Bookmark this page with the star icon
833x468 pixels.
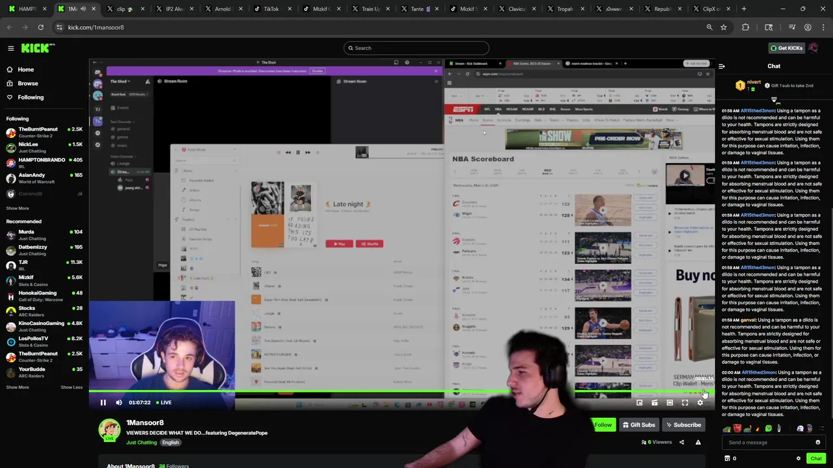click(723, 27)
